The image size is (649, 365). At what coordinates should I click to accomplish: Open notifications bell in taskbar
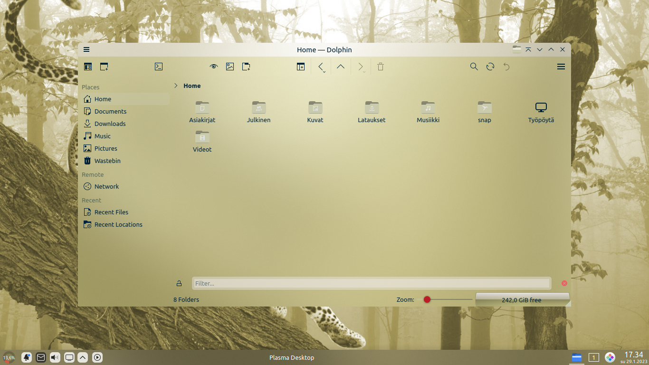click(x=27, y=357)
